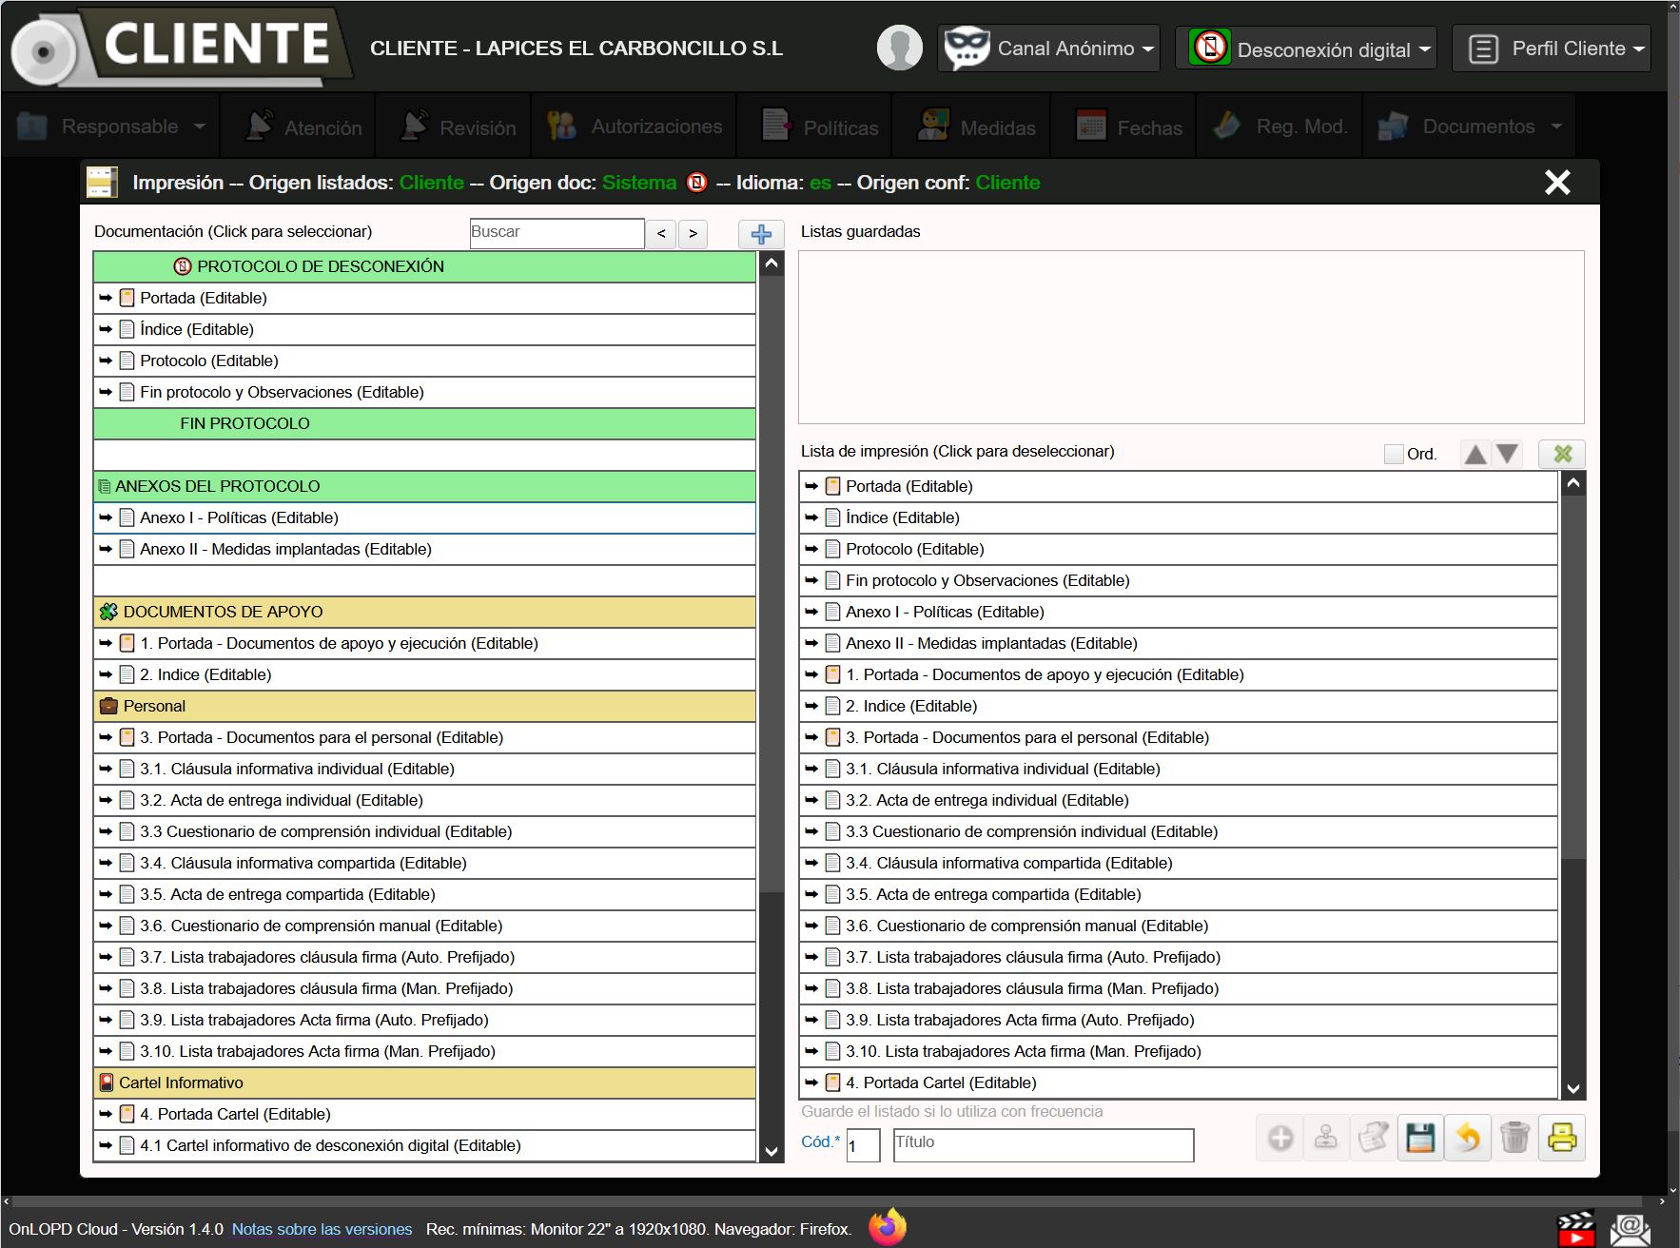Viewport: 1680px width, 1248px height.
Task: Select 3.3 Cuestionario de comprensión individual in documentation list
Action: 424,831
